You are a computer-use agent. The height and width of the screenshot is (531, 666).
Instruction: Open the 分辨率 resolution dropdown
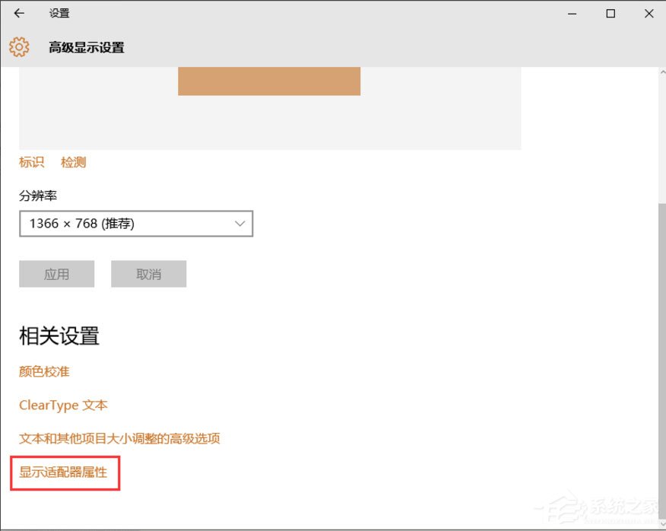click(x=136, y=223)
